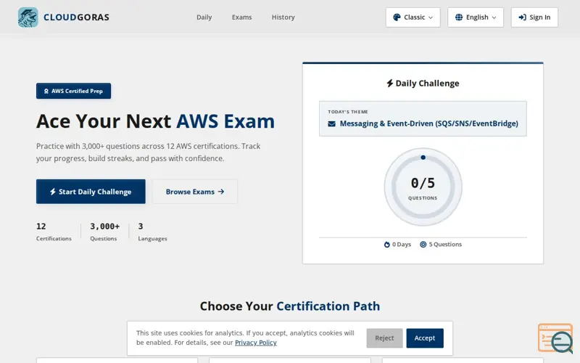
Task: Click the lightning bolt on Start Daily Challenge
Action: (53, 192)
